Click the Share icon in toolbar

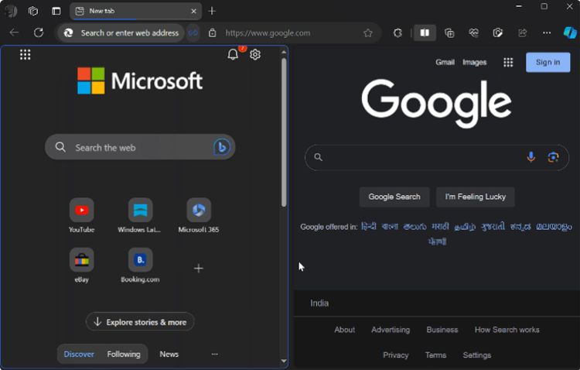pyautogui.click(x=522, y=33)
